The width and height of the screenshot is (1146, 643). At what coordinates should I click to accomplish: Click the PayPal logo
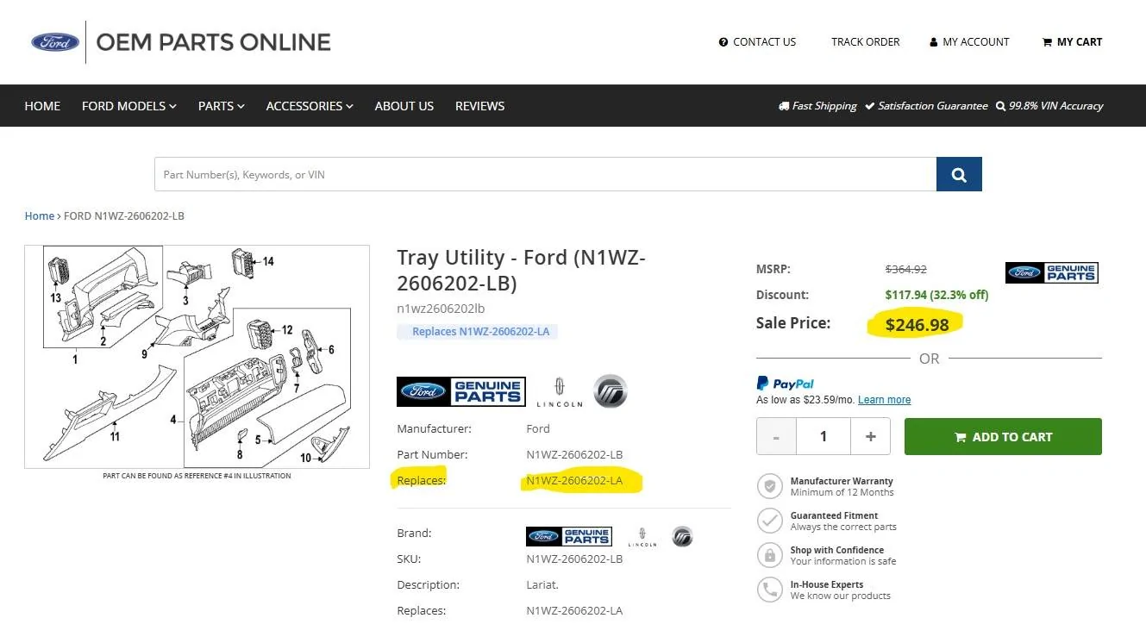(786, 384)
